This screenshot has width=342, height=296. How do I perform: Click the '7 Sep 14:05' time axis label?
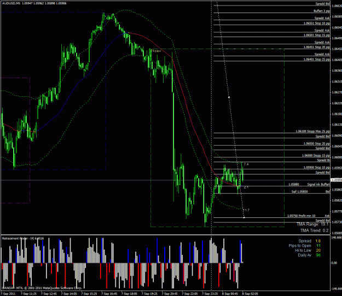[69, 294]
